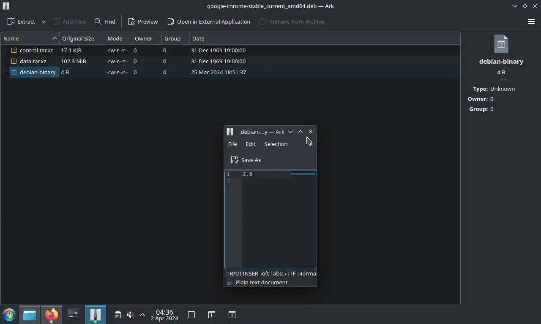Click the first warning icon on taskbar
Viewport: 541px width, 324px height.
pyautogui.click(x=212, y=315)
